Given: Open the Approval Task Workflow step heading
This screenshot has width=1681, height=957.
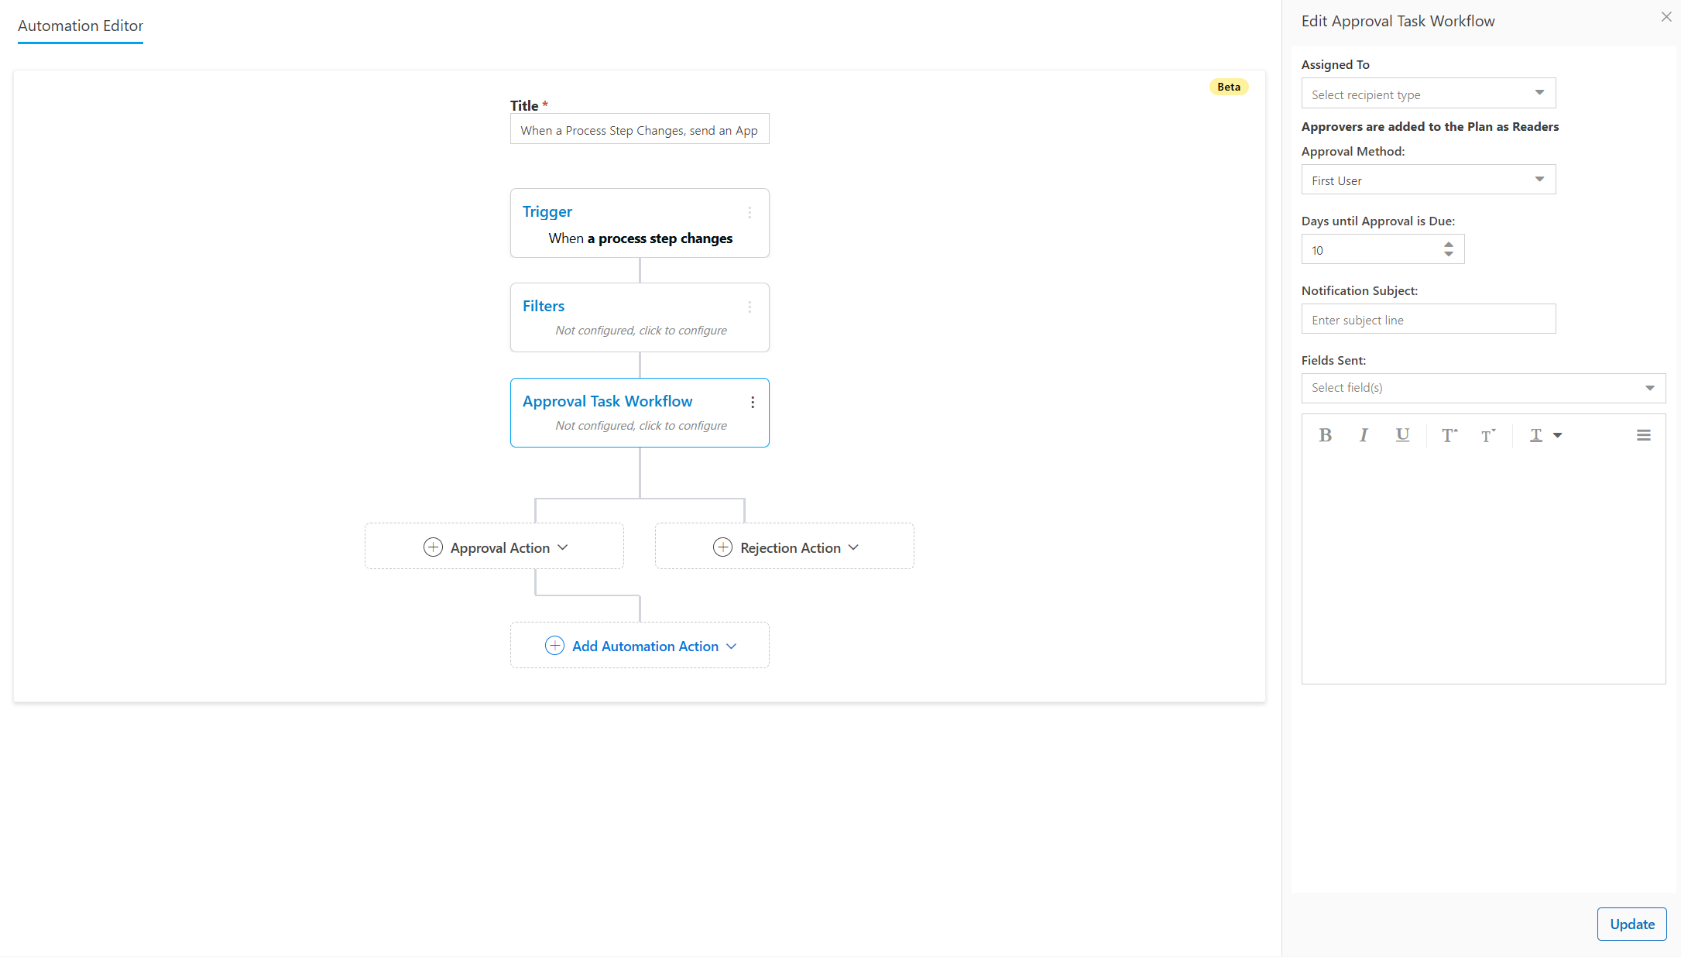Looking at the screenshot, I should pos(607,401).
